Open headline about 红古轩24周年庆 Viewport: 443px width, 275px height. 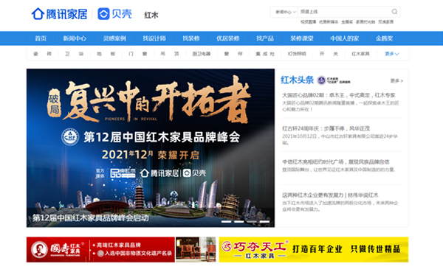pos(326,128)
